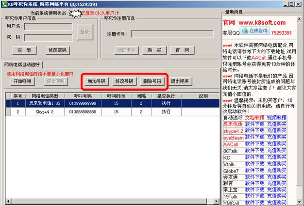Click the number 01399999999 cell
Image resolution: width=304 pixels, height=206 pixels.
point(83,103)
